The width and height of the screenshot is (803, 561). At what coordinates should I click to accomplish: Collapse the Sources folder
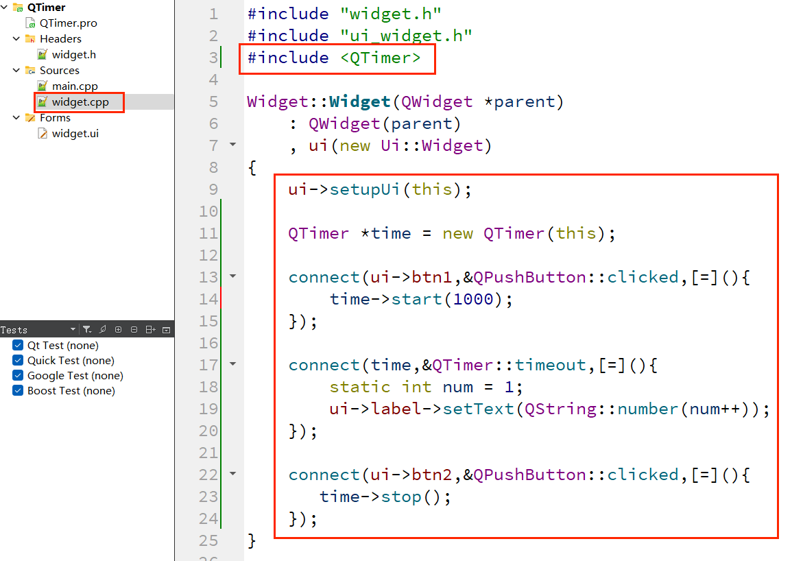coord(16,70)
